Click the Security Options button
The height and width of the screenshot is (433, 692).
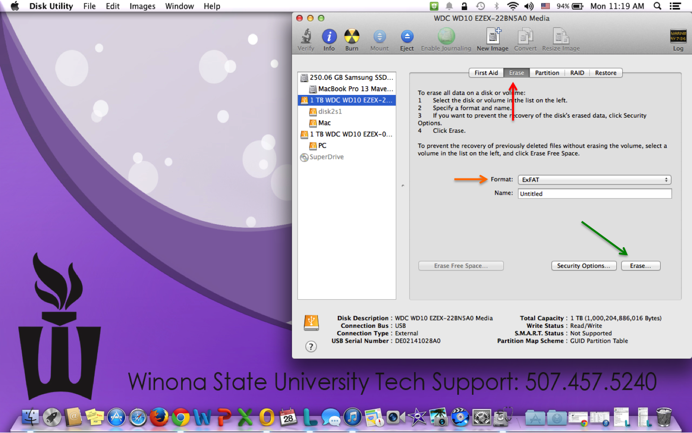584,266
